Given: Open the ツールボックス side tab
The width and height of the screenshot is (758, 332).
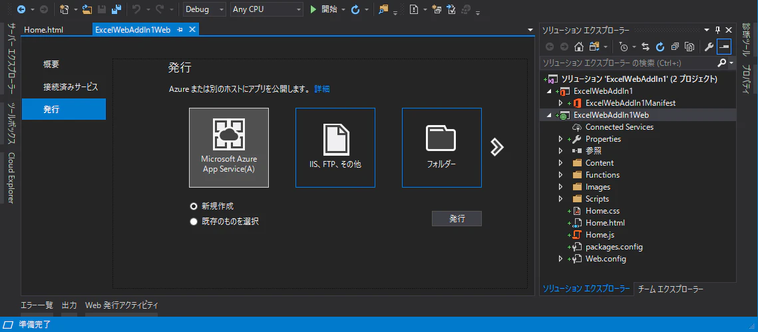Looking at the screenshot, I should [x=11, y=124].
